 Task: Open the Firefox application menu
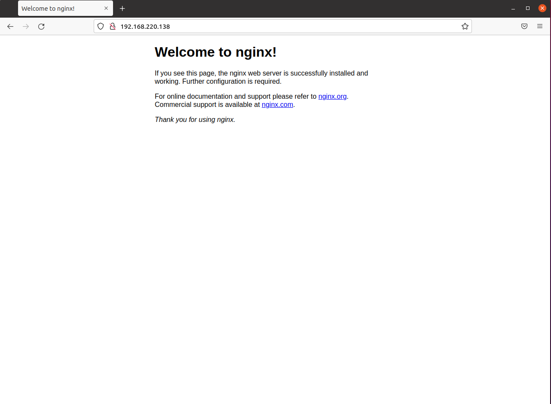pyautogui.click(x=540, y=26)
